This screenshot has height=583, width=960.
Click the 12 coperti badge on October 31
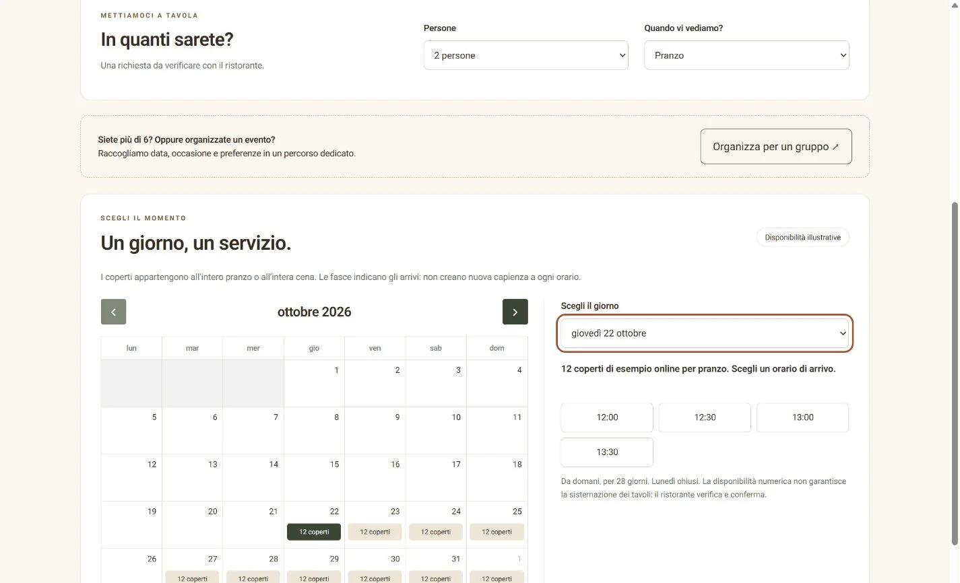pyautogui.click(x=436, y=578)
